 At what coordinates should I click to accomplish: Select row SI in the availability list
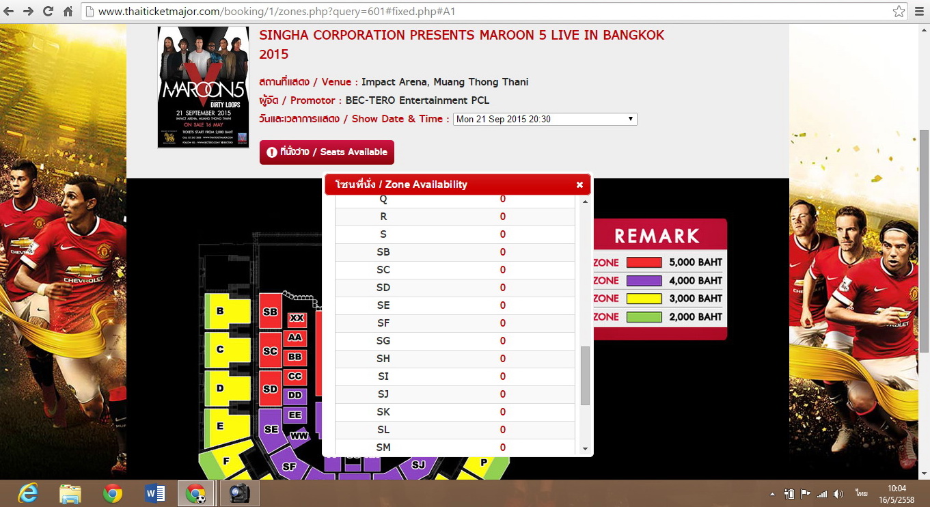pos(454,376)
